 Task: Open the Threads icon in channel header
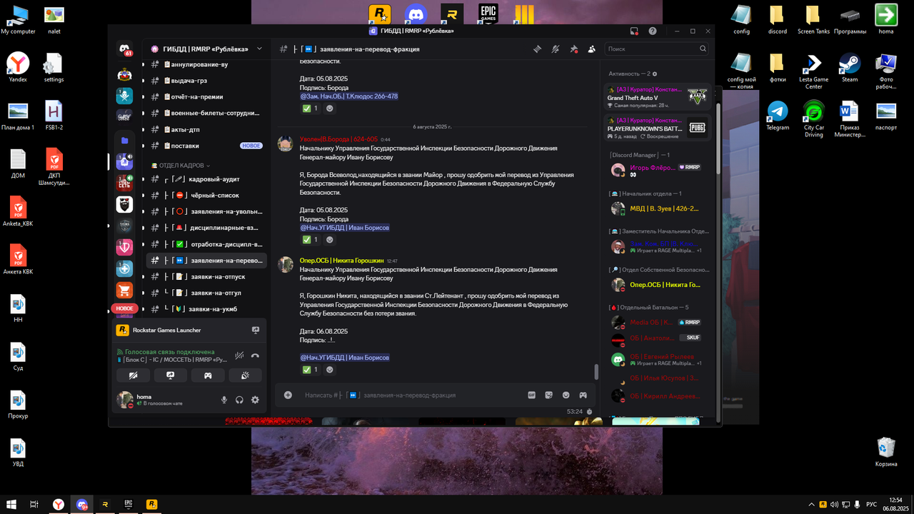pyautogui.click(x=537, y=49)
